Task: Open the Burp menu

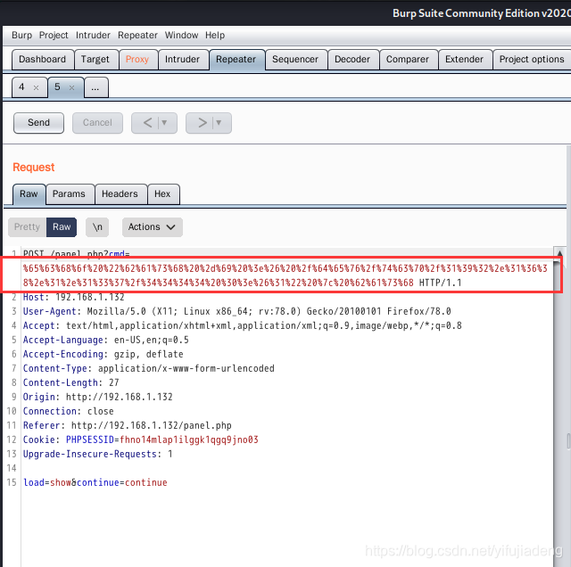Action: pos(21,36)
